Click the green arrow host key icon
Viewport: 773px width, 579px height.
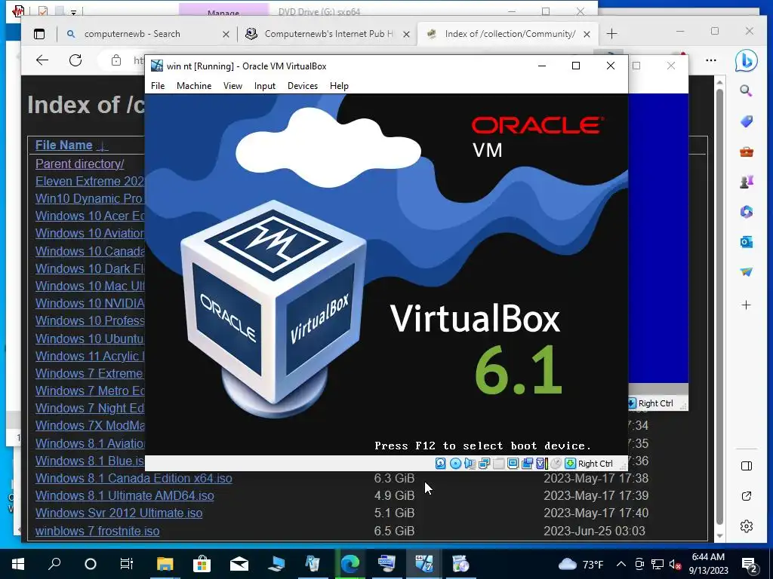pos(570,464)
